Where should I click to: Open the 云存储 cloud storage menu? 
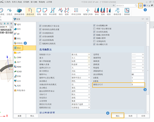tap(49, 2)
